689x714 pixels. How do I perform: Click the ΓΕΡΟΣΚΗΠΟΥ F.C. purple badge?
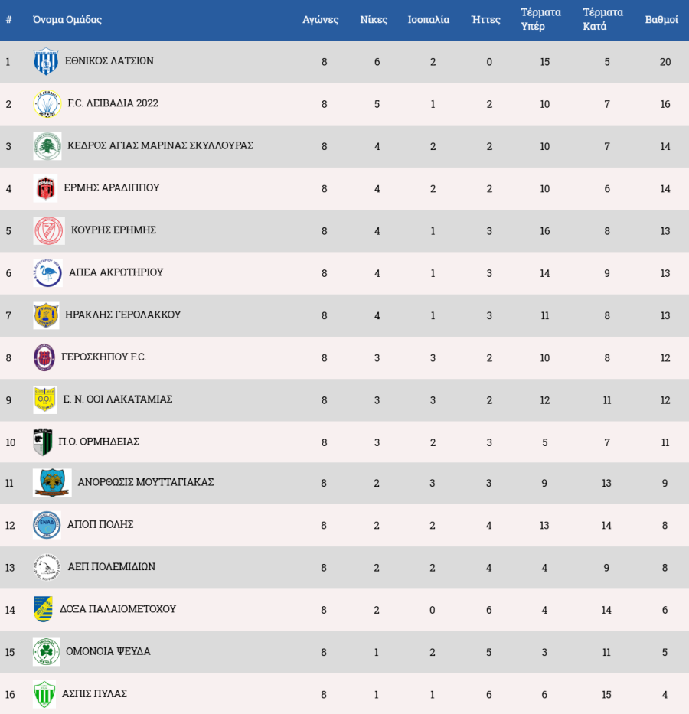(x=44, y=357)
